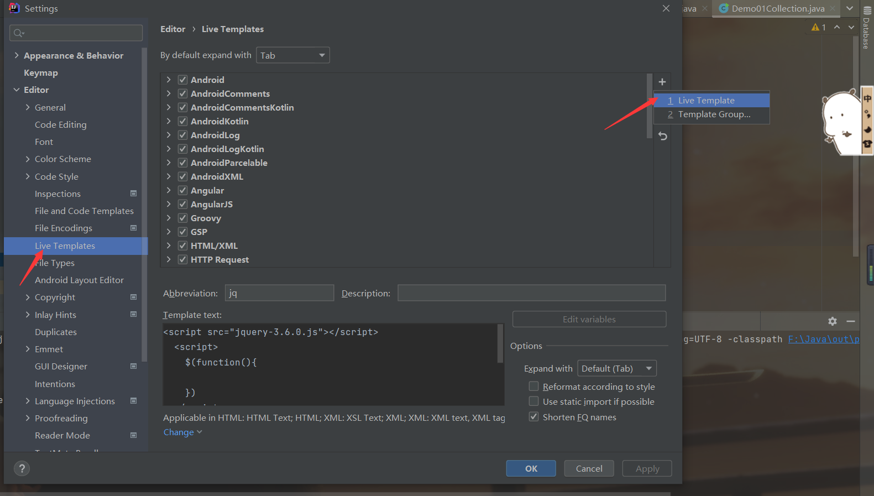The height and width of the screenshot is (496, 874).
Task: Click the settings search box
Action: (x=76, y=33)
